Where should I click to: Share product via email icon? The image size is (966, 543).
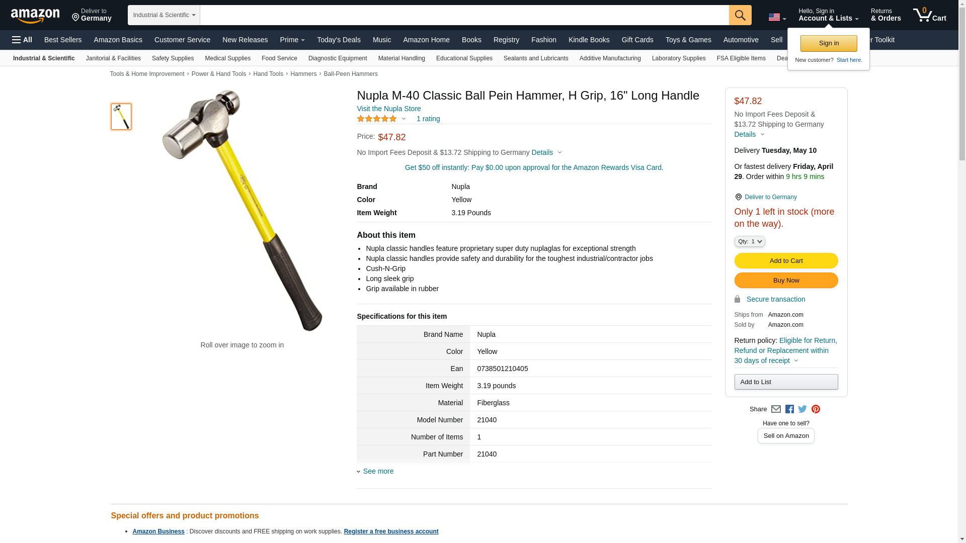click(776, 409)
